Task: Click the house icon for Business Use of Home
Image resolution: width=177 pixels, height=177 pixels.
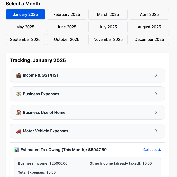Action: tap(19, 112)
